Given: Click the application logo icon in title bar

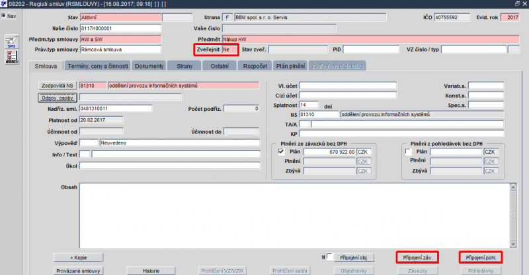Looking at the screenshot, I should pyautogui.click(x=3, y=4).
